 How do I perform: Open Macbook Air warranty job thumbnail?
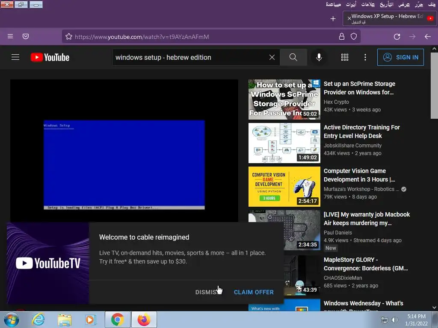coord(302,230)
